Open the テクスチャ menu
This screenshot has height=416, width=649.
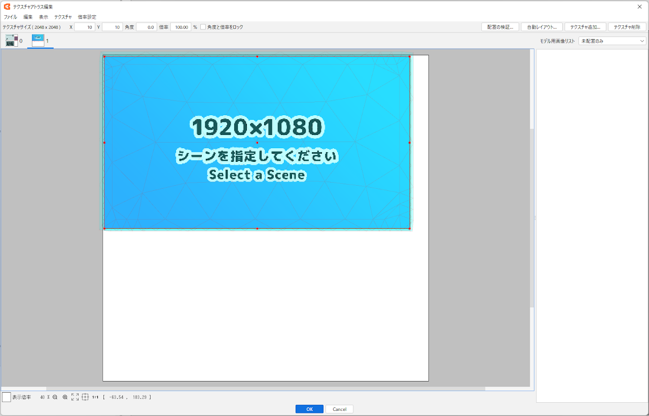tap(63, 17)
